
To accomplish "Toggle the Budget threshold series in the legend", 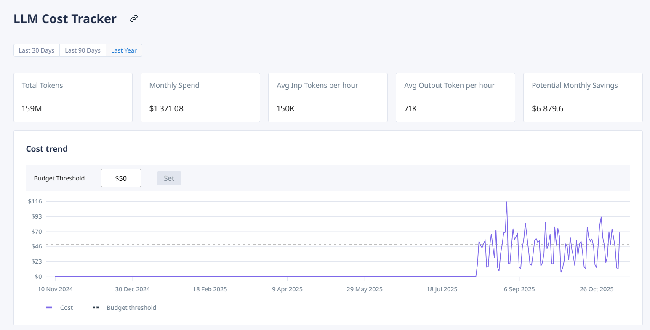I will [x=131, y=307].
